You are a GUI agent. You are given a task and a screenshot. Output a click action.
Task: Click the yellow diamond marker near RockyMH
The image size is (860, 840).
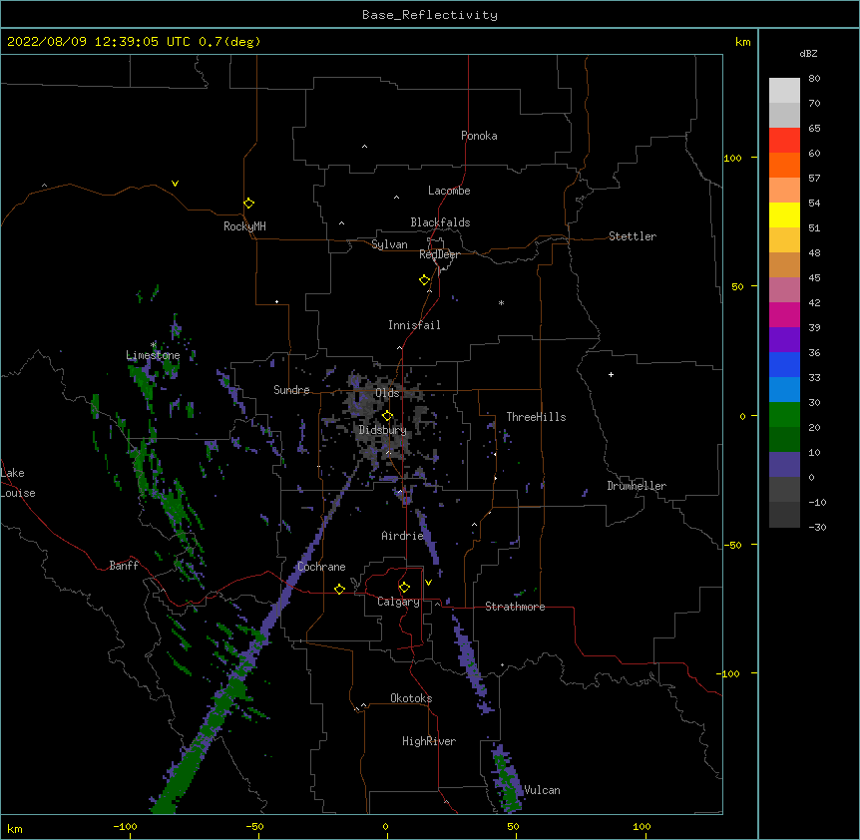(x=249, y=204)
